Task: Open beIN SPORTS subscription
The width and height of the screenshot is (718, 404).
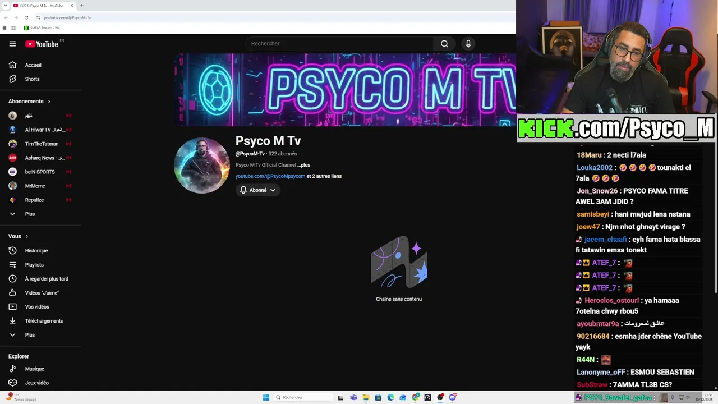Action: [x=40, y=172]
